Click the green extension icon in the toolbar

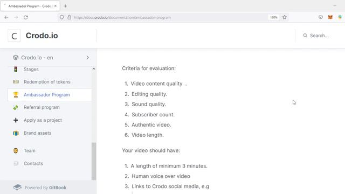tap(340, 17)
